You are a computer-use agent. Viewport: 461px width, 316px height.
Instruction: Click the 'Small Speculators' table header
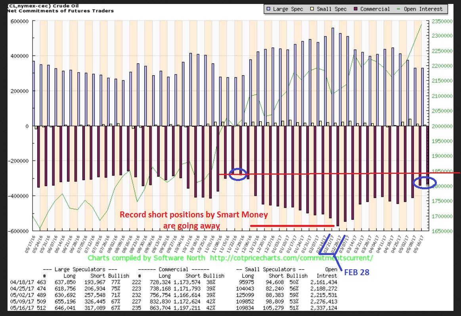tap(271, 269)
